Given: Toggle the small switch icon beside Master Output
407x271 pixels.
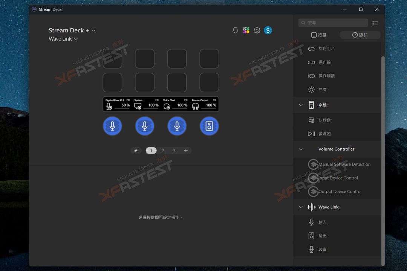Looking at the screenshot, I should [215, 100].
